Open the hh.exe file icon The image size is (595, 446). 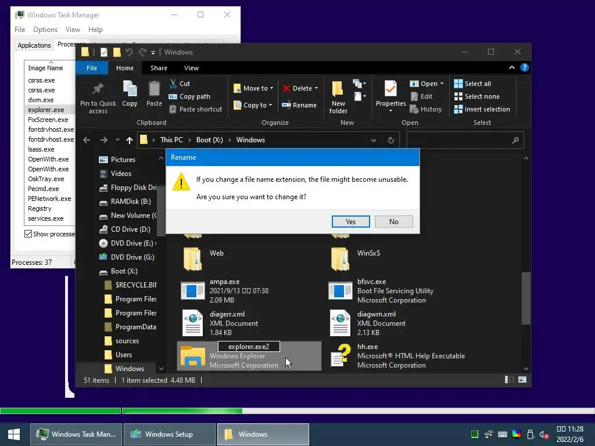[x=340, y=356]
